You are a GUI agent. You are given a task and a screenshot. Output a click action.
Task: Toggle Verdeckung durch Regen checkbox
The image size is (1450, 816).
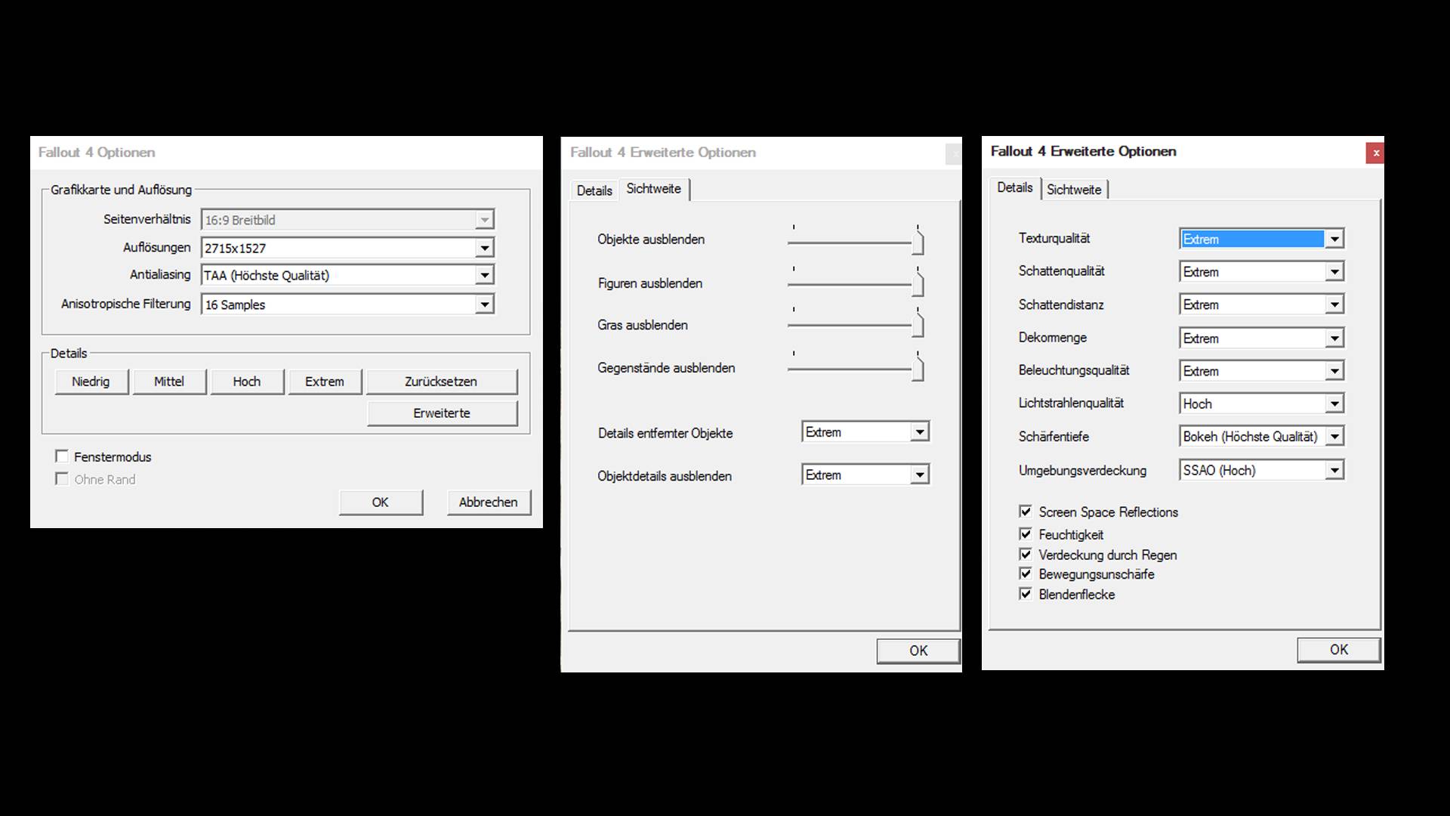tap(1025, 554)
